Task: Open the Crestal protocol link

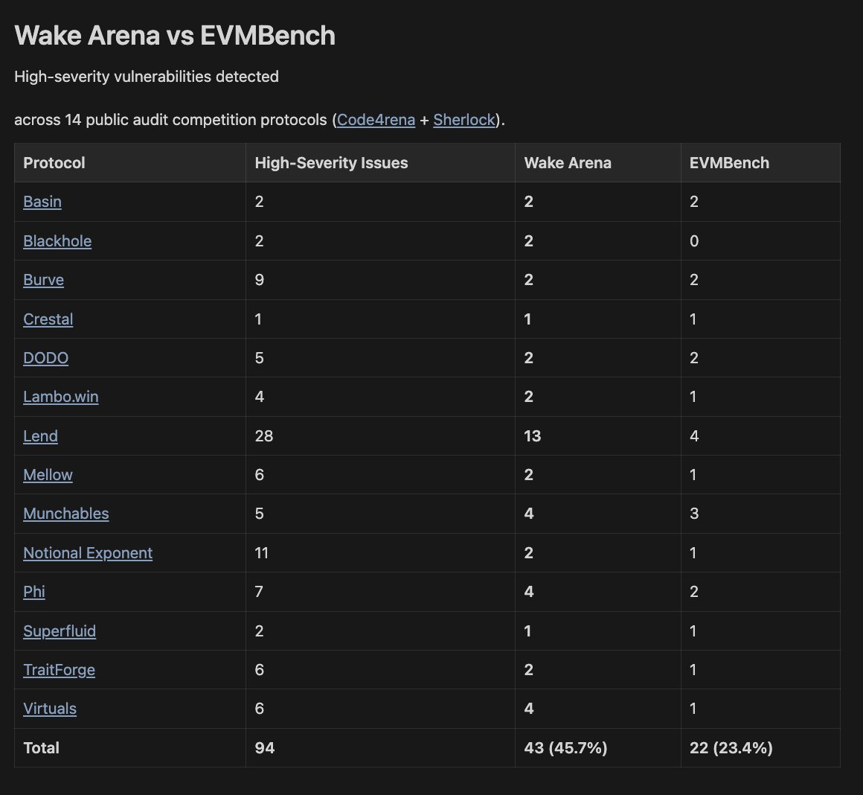Action: tap(48, 319)
